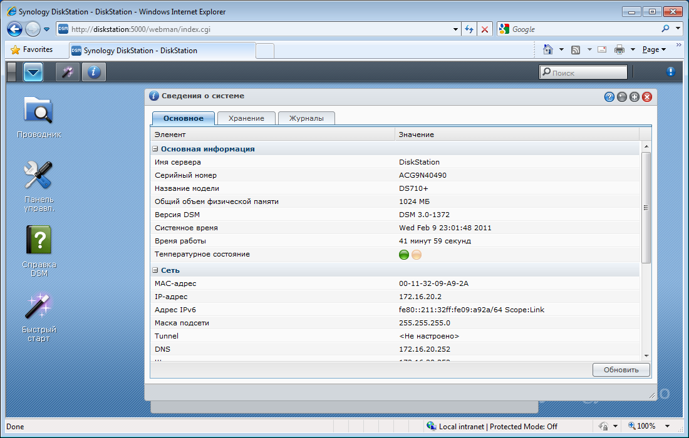Click the browser Stop button
The image size is (689, 438).
coord(485,29)
